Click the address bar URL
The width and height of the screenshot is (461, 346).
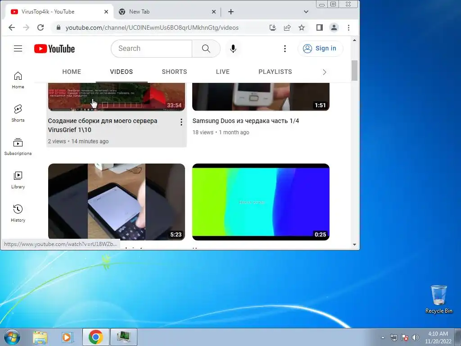[x=152, y=27]
